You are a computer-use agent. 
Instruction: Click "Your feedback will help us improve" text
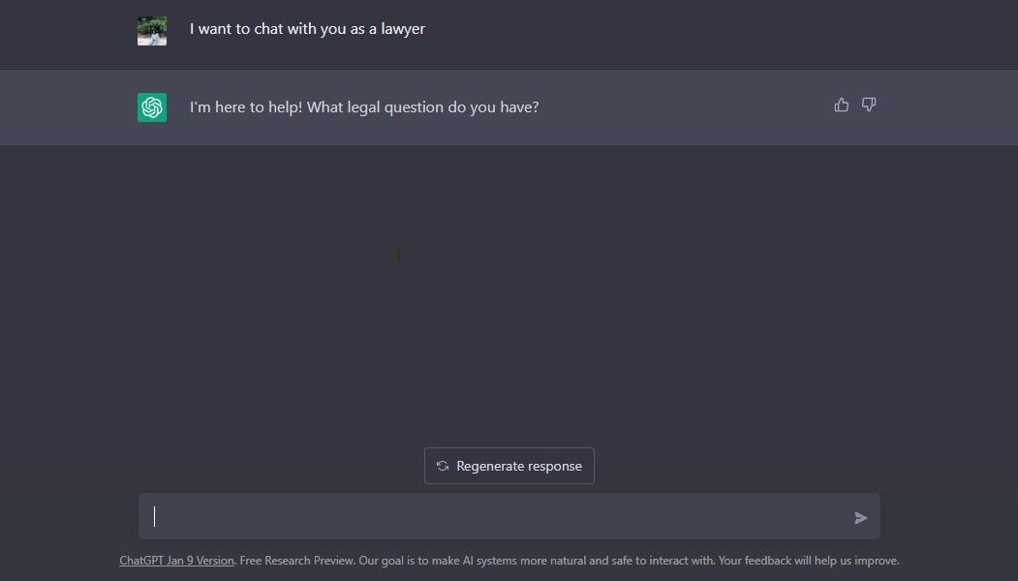(x=809, y=561)
